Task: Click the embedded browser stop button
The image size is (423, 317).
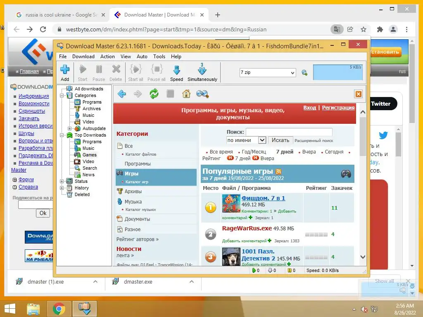Action: (x=170, y=94)
